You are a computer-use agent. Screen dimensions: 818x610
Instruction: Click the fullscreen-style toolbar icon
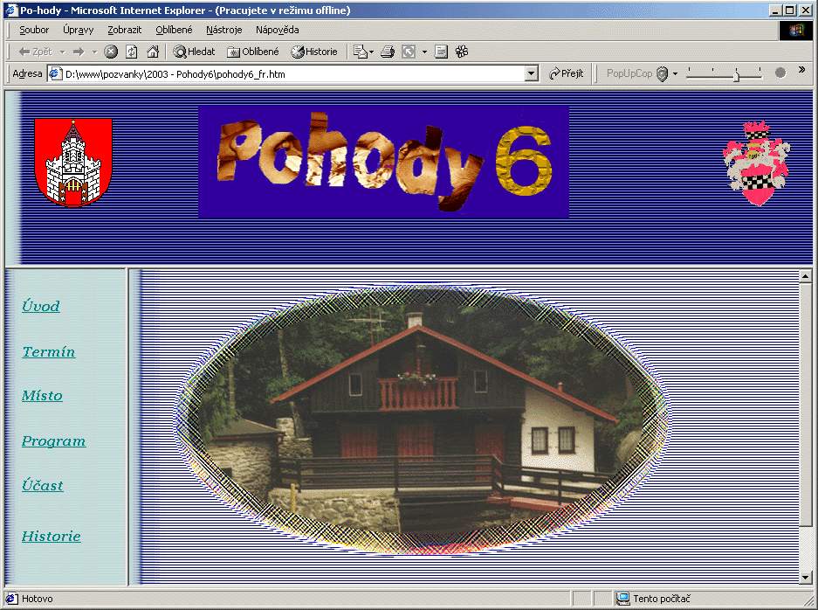(409, 52)
